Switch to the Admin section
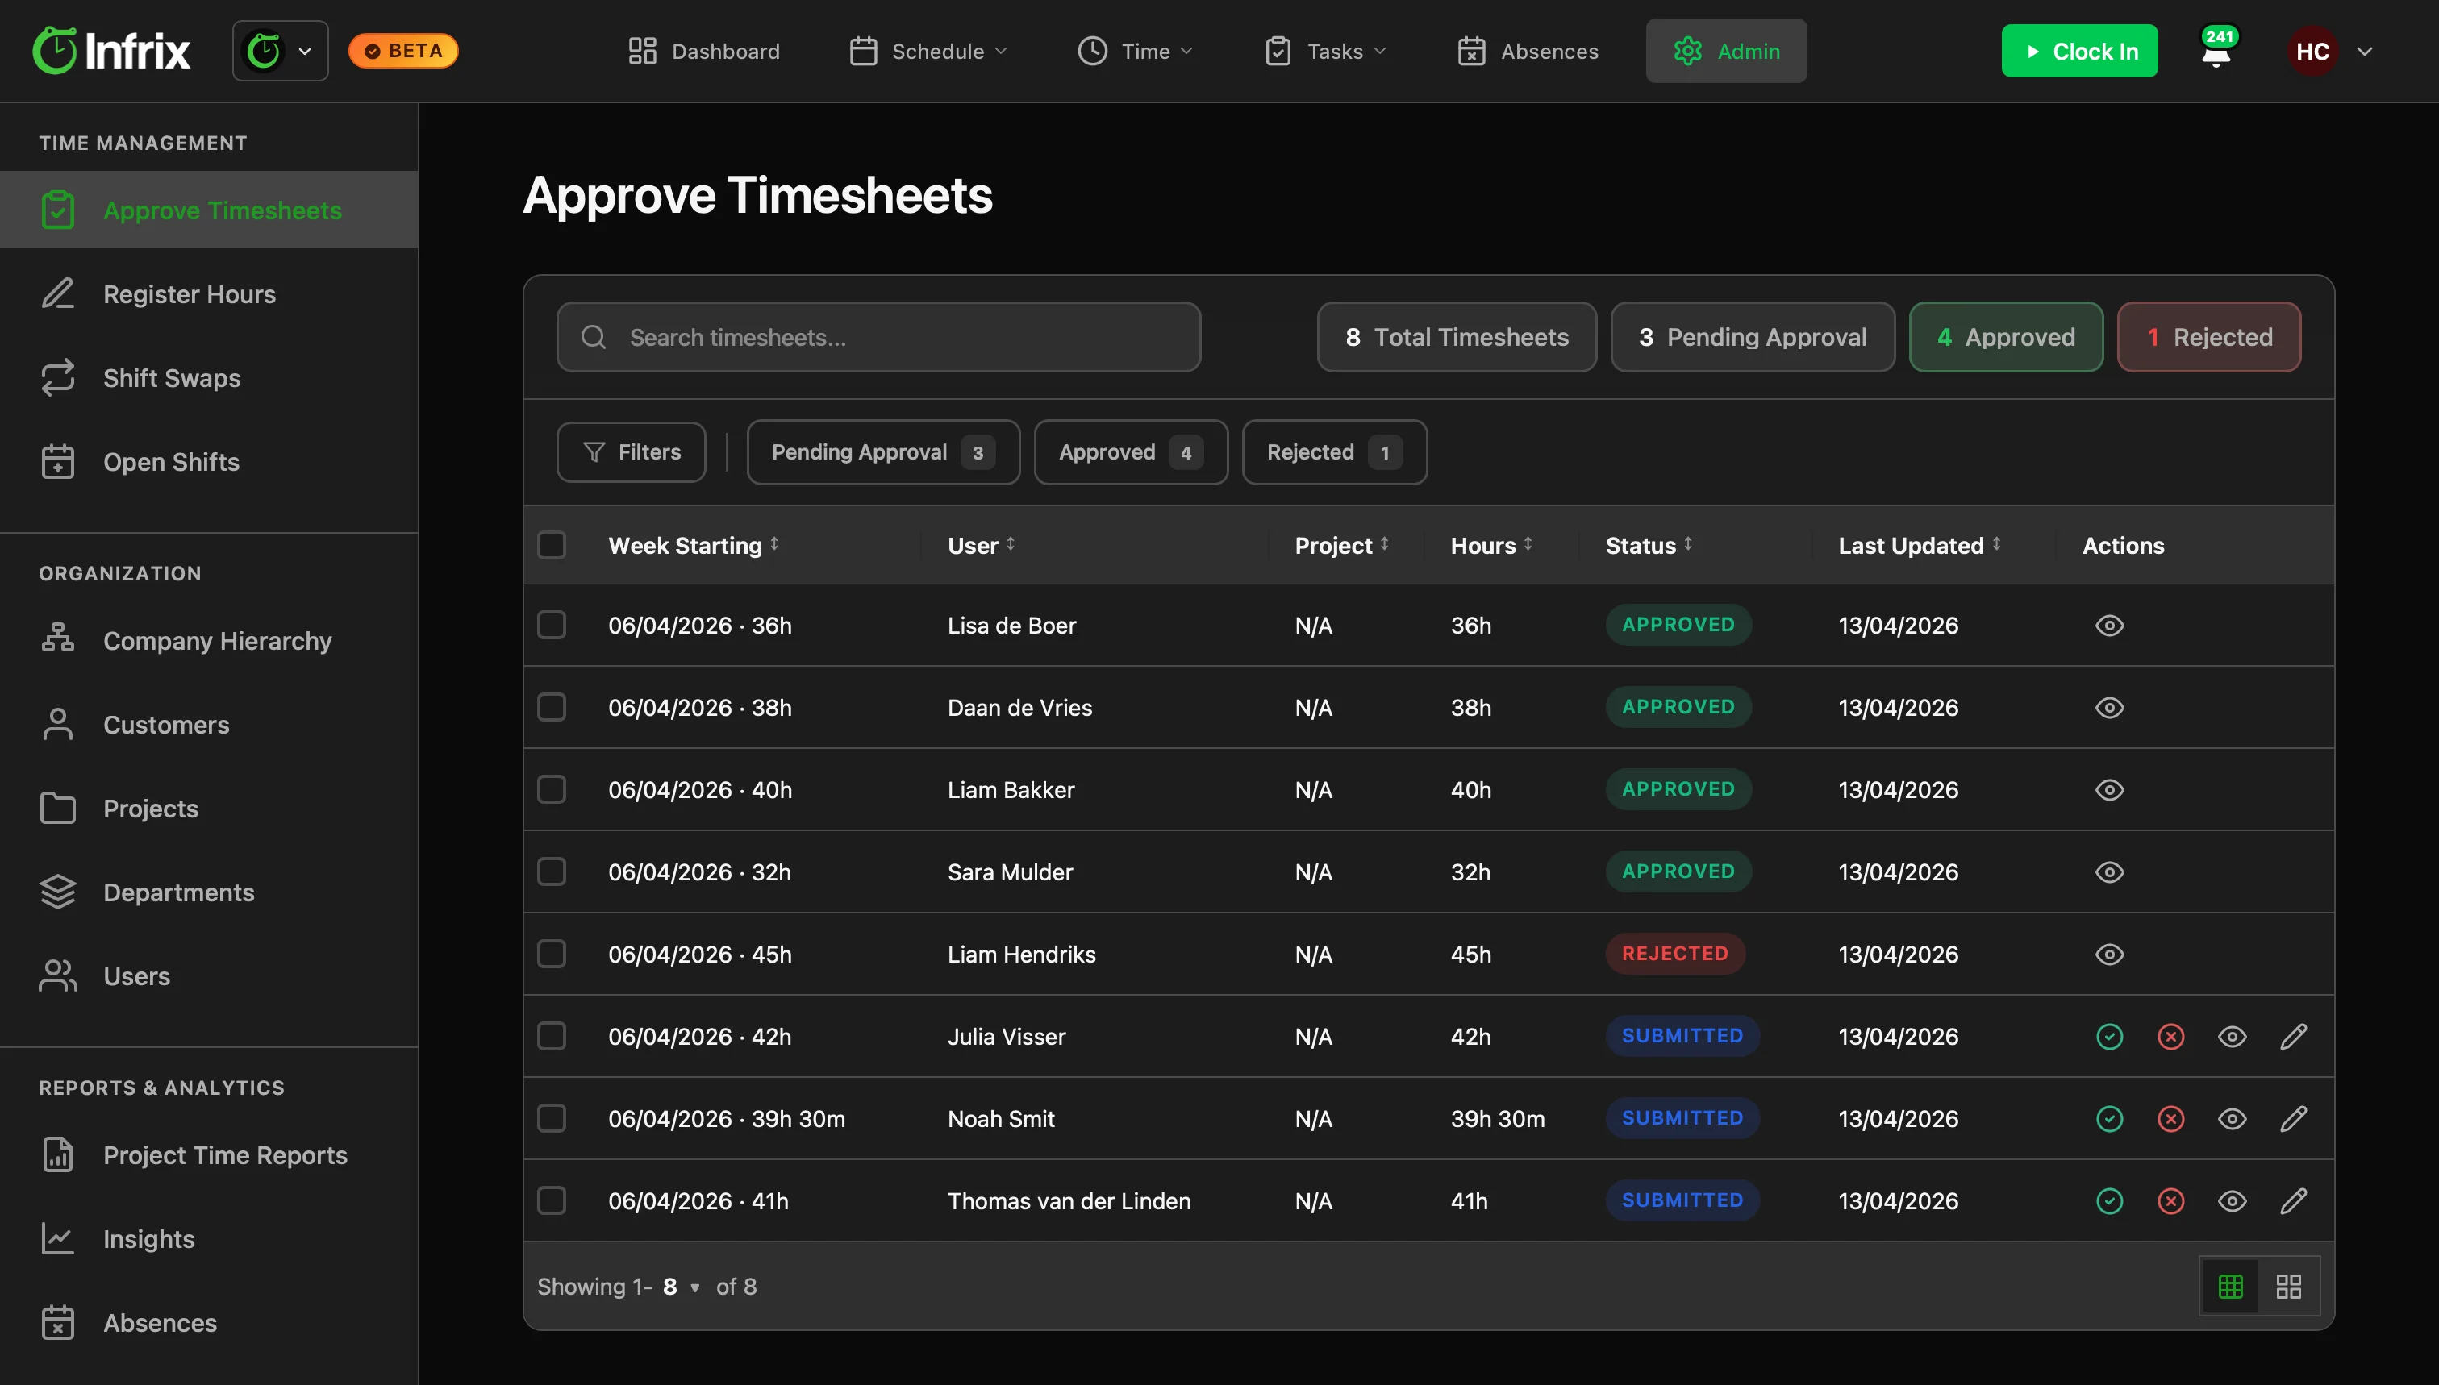The width and height of the screenshot is (2439, 1385). coord(1725,51)
